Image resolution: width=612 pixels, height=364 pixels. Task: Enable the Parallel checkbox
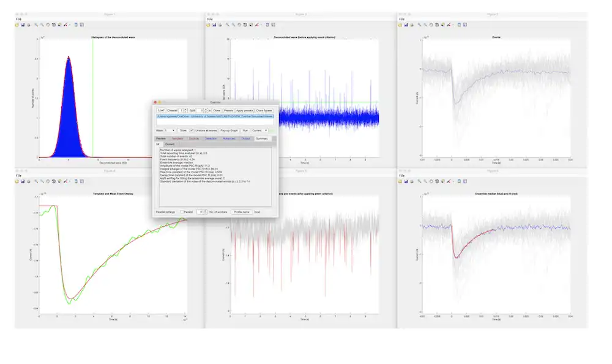coord(182,212)
